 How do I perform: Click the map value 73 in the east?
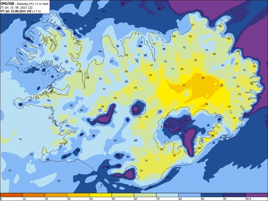234,78
